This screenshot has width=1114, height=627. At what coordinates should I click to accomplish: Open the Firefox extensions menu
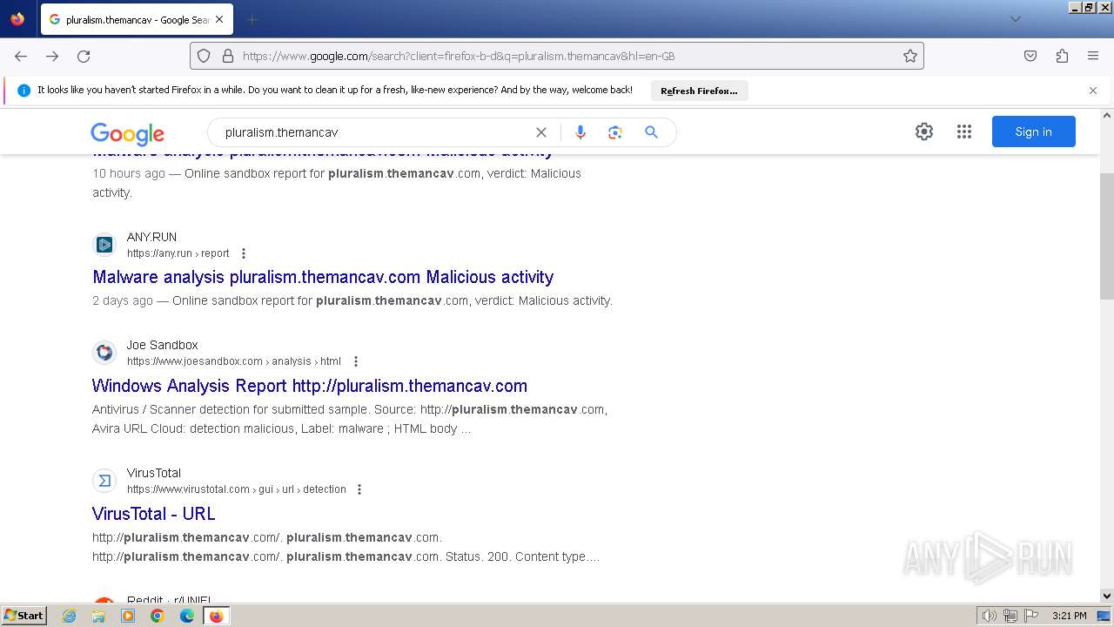(1062, 56)
